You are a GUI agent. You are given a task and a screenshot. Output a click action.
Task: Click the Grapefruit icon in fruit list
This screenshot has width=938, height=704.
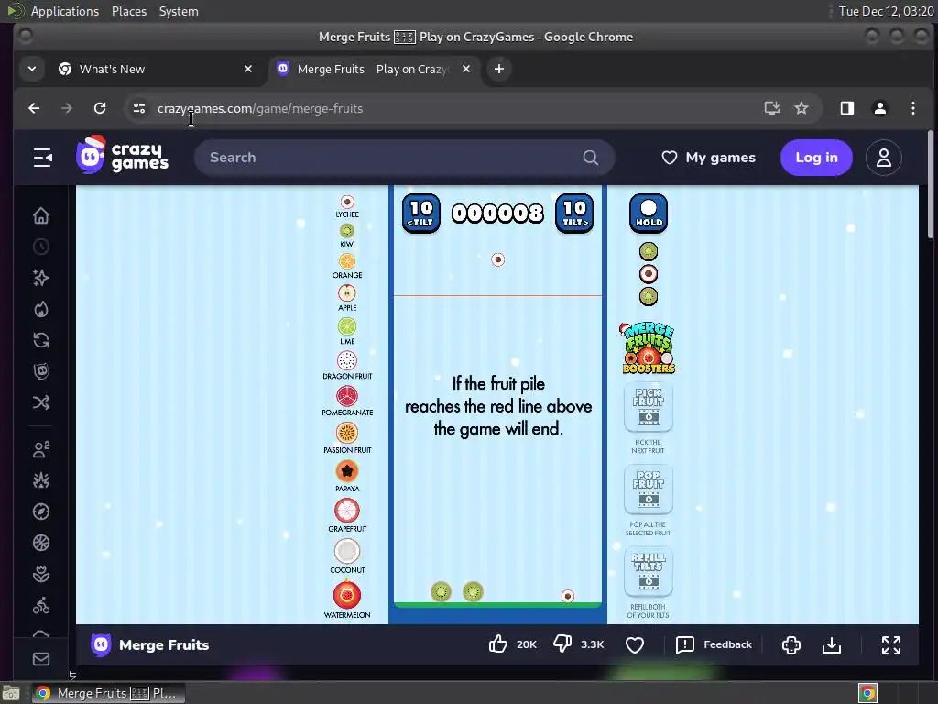tap(347, 511)
